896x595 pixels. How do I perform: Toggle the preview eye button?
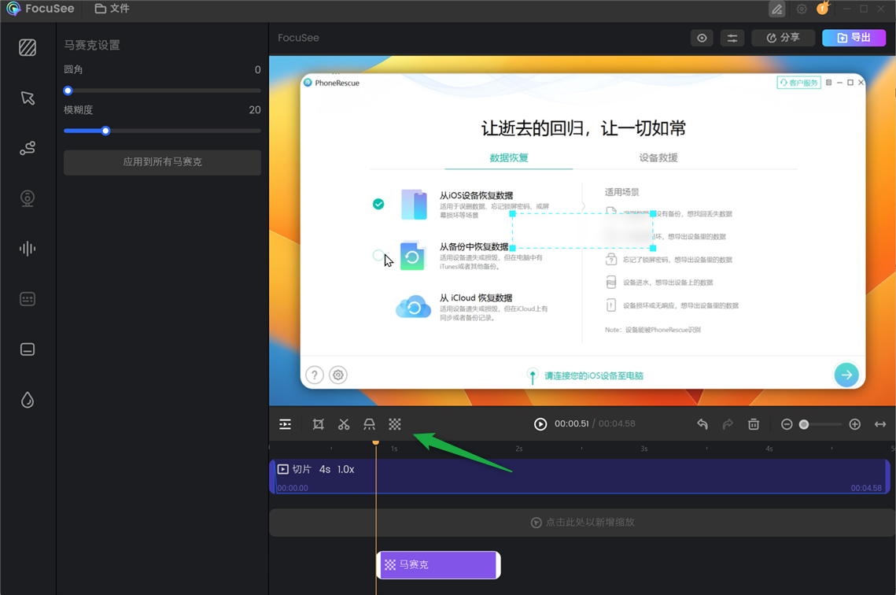click(x=702, y=39)
